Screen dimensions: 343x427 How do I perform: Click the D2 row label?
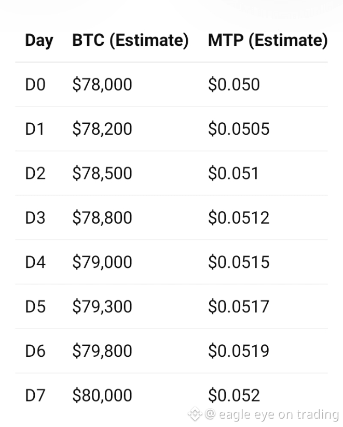click(35, 173)
